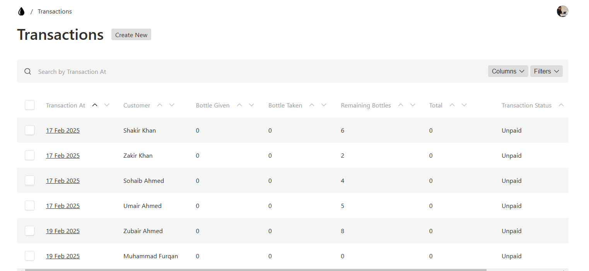The image size is (589, 271).
Task: Go to Transactions breadcrumb
Action: click(55, 12)
